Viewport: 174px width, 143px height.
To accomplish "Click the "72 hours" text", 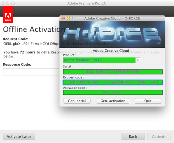I will [x=28, y=52].
